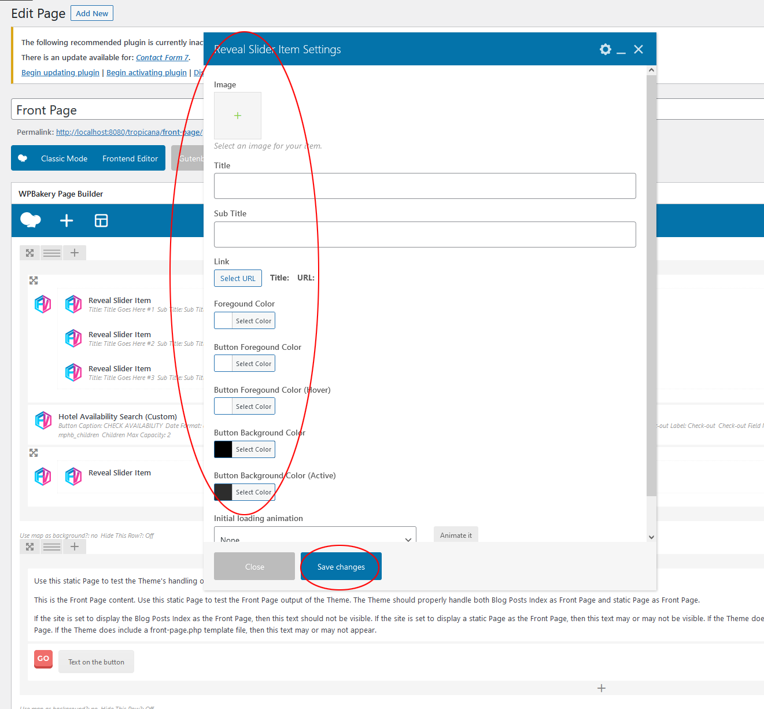
Task: Open the Initial loading animation dropdown
Action: click(x=315, y=537)
